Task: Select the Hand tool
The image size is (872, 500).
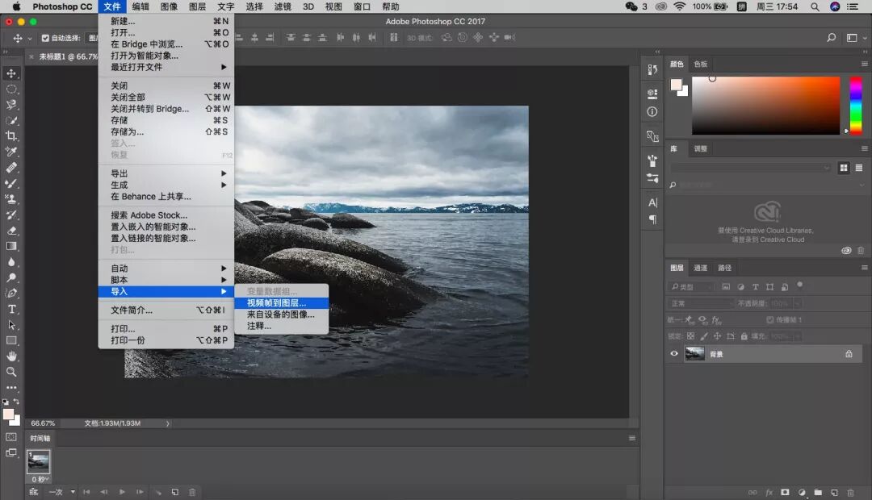Action: tap(11, 356)
